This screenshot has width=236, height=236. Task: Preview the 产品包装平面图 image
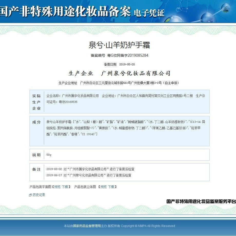click(57, 187)
